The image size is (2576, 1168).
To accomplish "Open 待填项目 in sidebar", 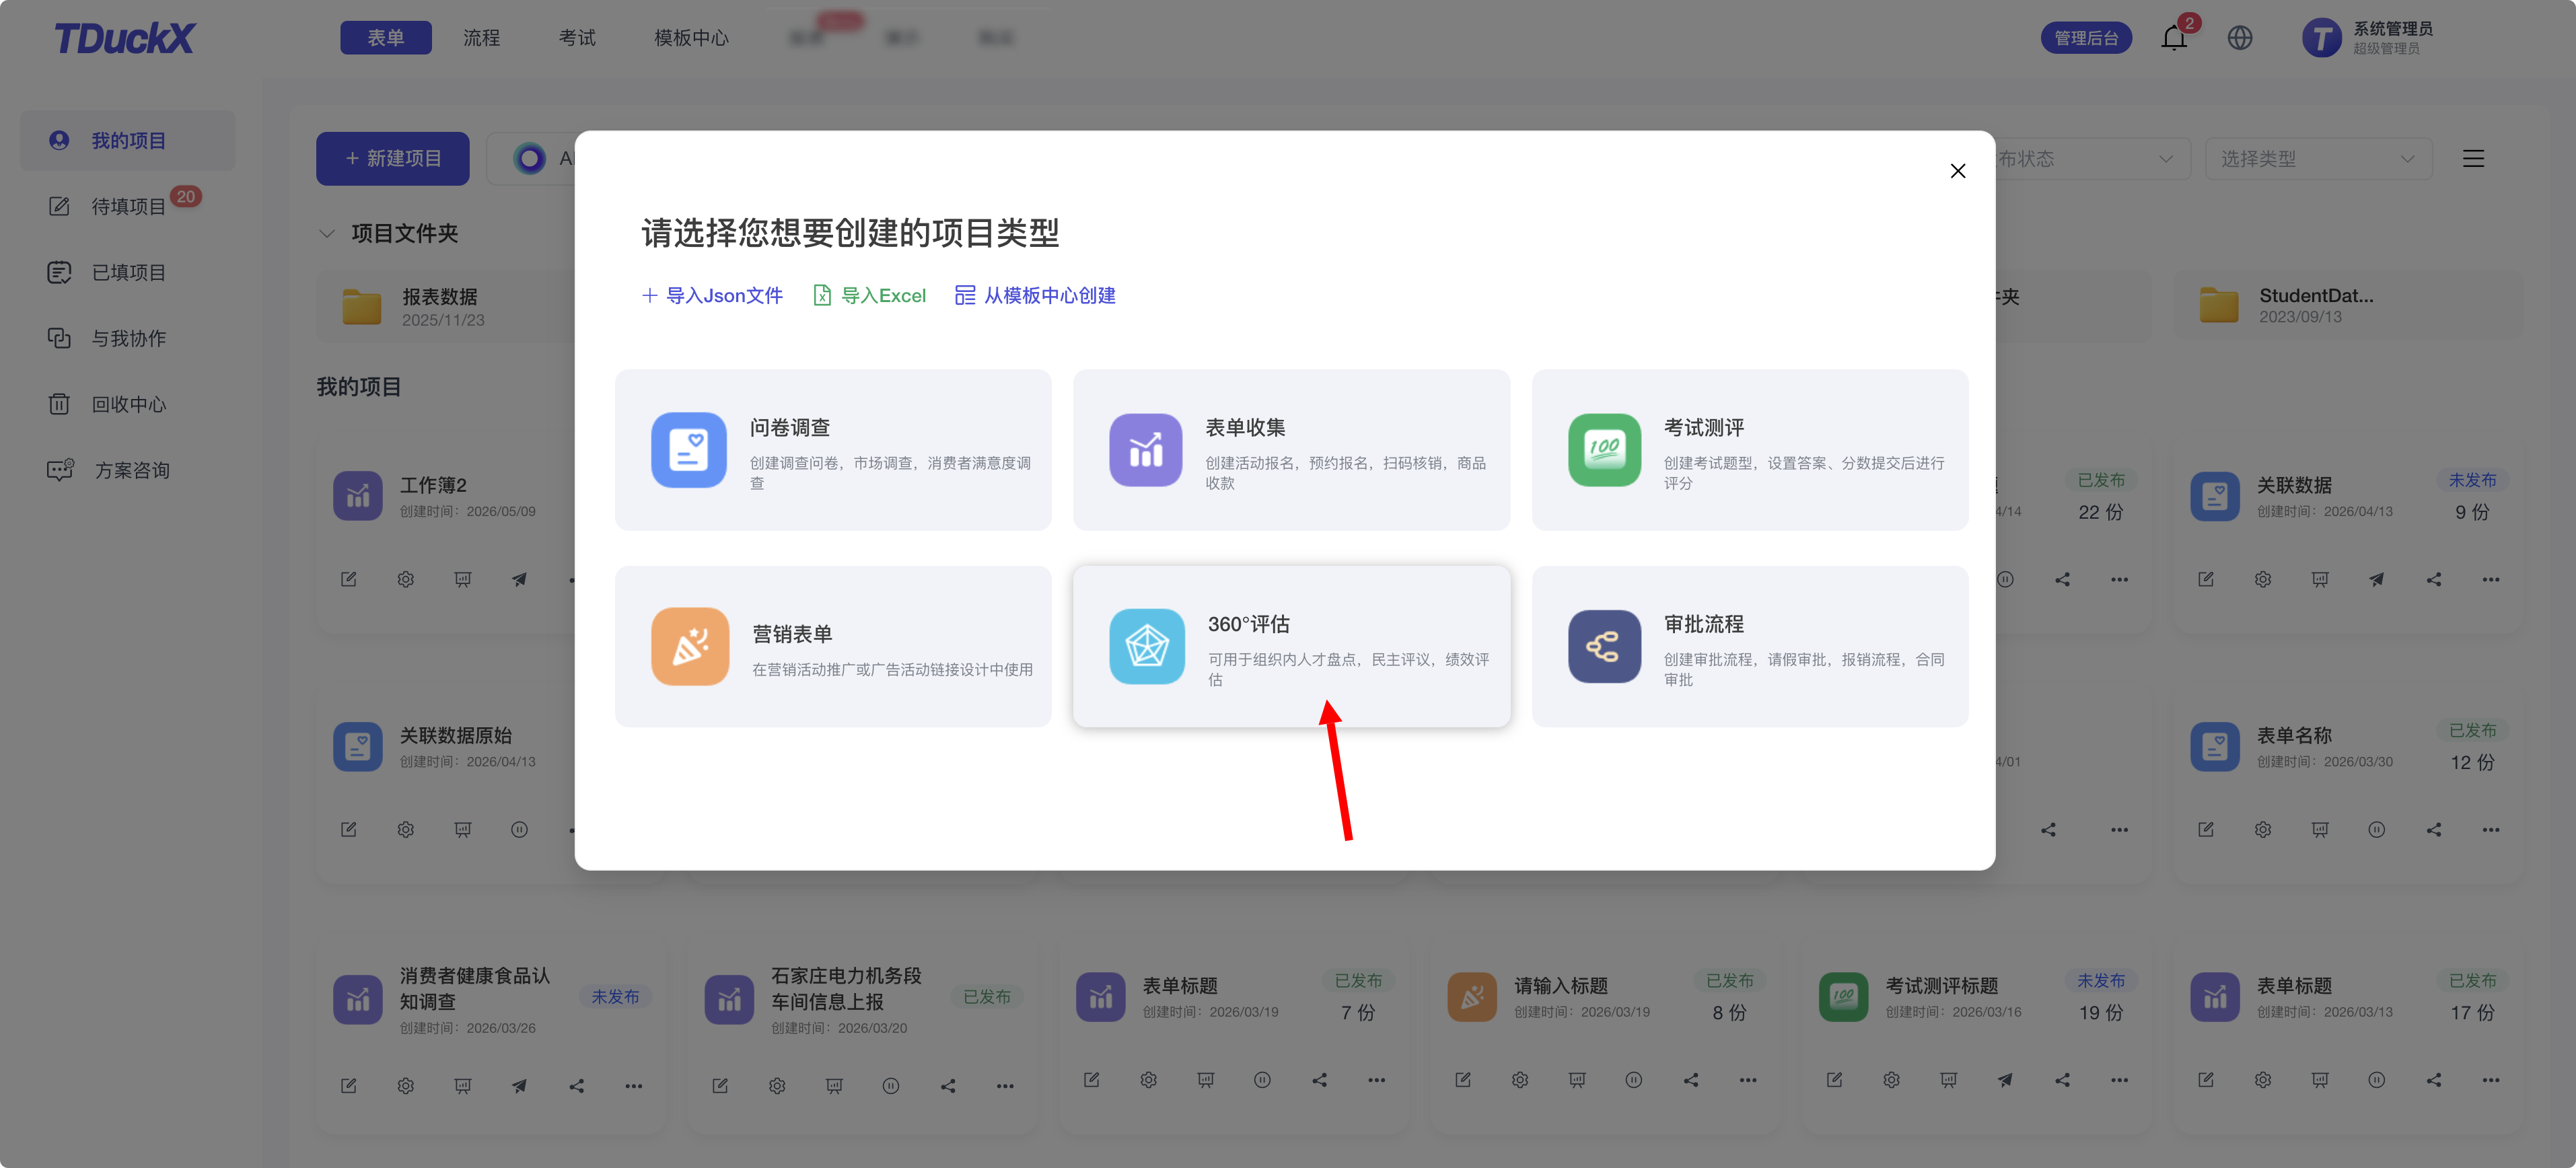I will point(128,207).
